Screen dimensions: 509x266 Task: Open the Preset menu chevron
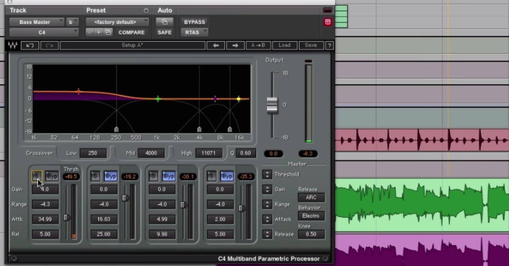[x=146, y=10]
